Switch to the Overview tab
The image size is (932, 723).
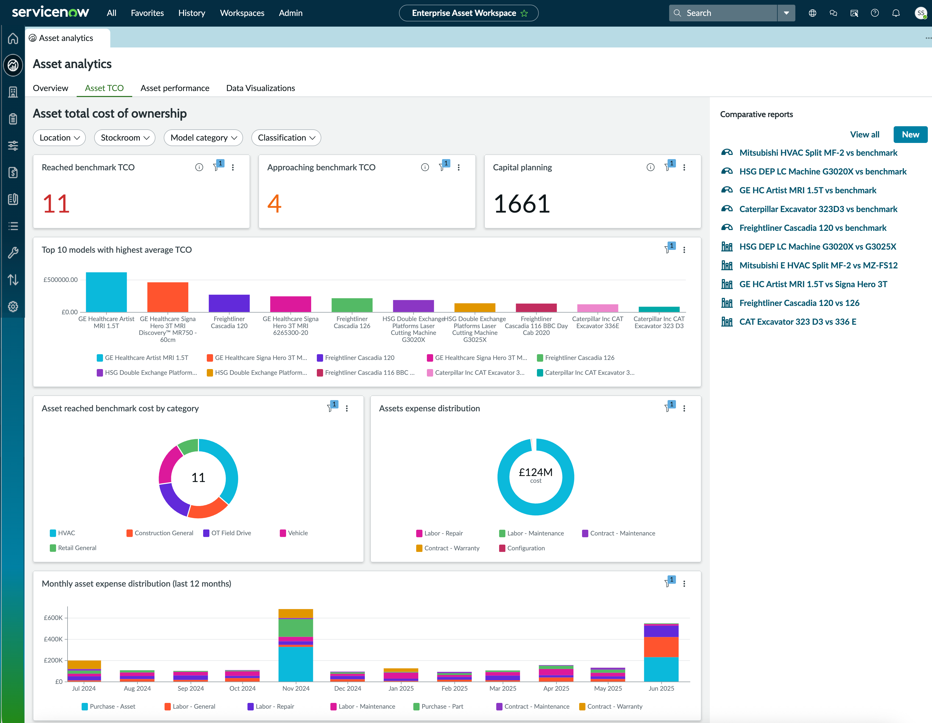pos(50,88)
